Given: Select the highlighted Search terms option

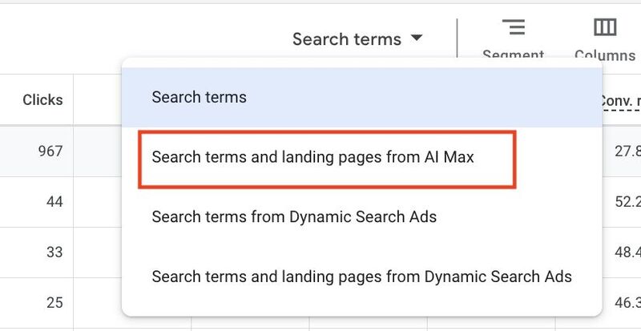Looking at the screenshot, I should 362,98.
